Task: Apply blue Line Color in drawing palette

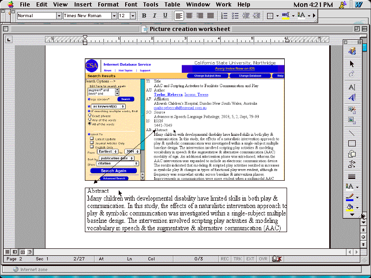Action: (x=350, y=197)
